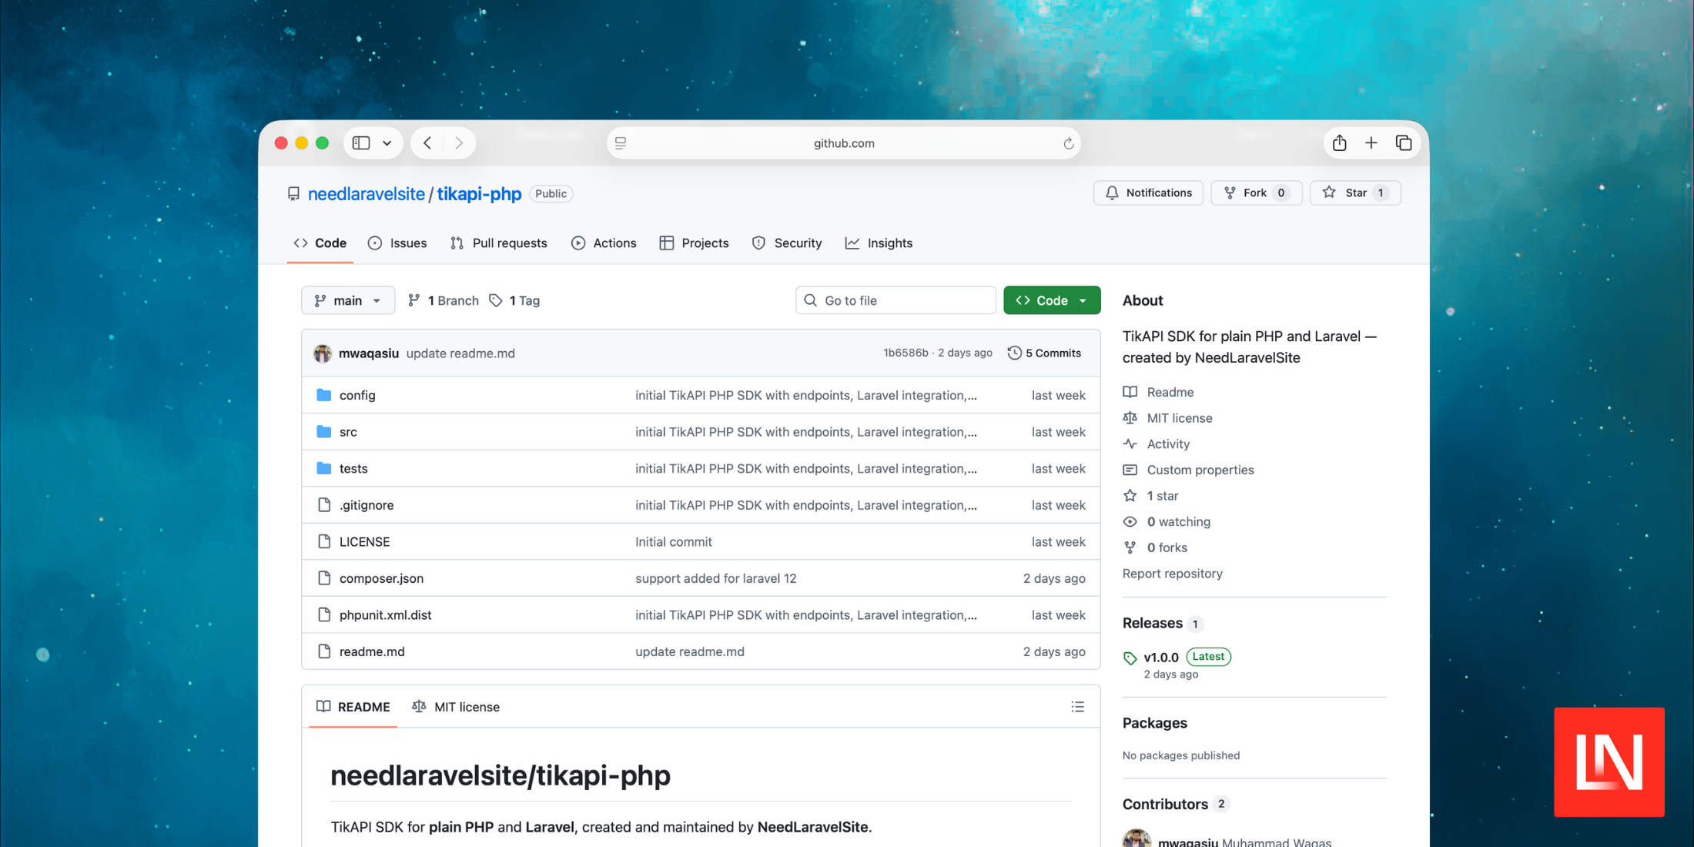Open the Actions workflows icon
The width and height of the screenshot is (1694, 847).
coord(578,243)
